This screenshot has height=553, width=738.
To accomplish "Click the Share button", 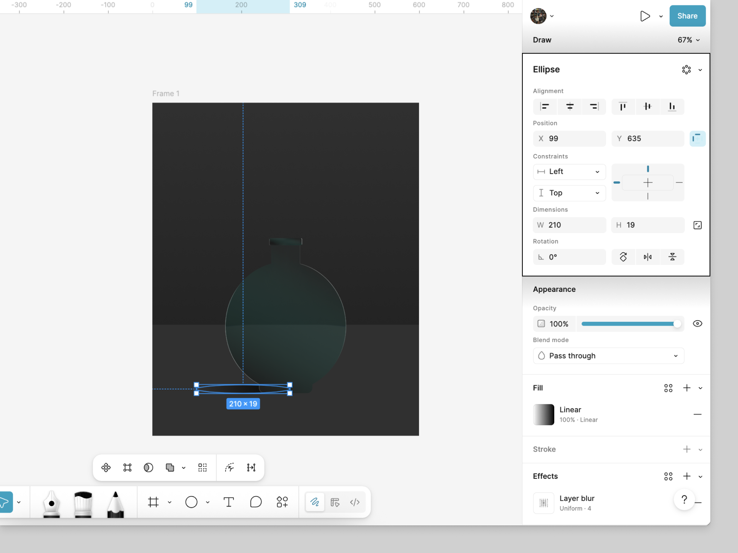I will point(687,16).
